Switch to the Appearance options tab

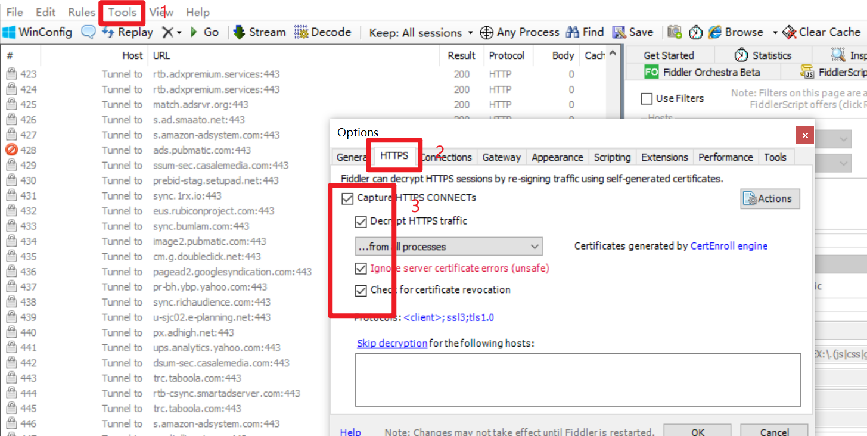click(557, 157)
